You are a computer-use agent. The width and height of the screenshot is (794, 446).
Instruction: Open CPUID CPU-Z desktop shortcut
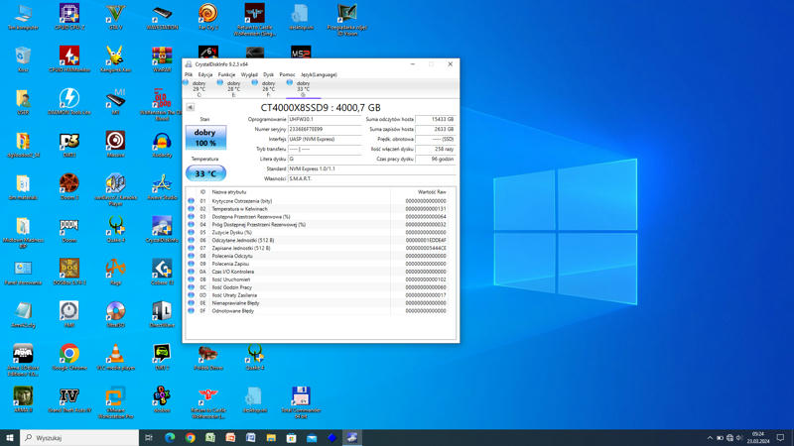tap(69, 17)
